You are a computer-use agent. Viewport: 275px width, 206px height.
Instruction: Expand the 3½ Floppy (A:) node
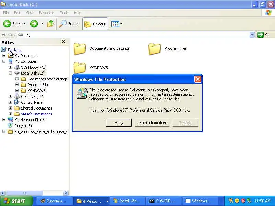point(10,67)
